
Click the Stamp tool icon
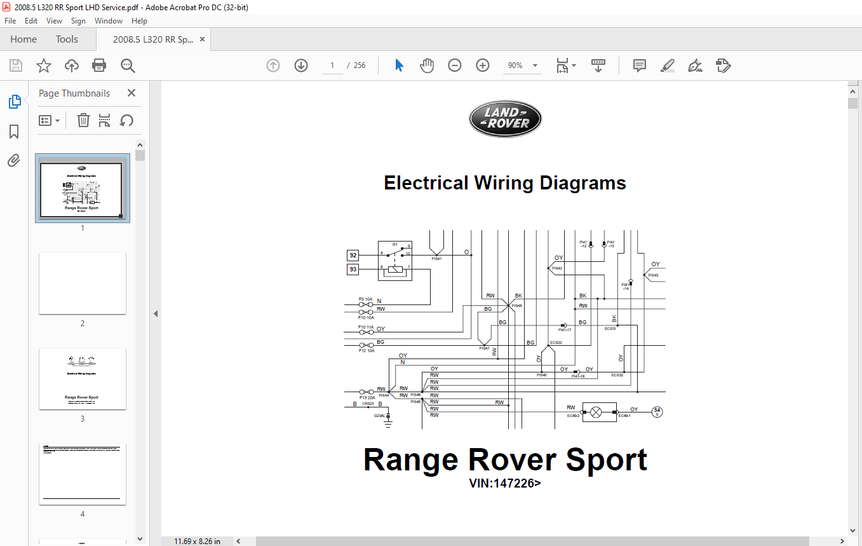click(x=724, y=65)
